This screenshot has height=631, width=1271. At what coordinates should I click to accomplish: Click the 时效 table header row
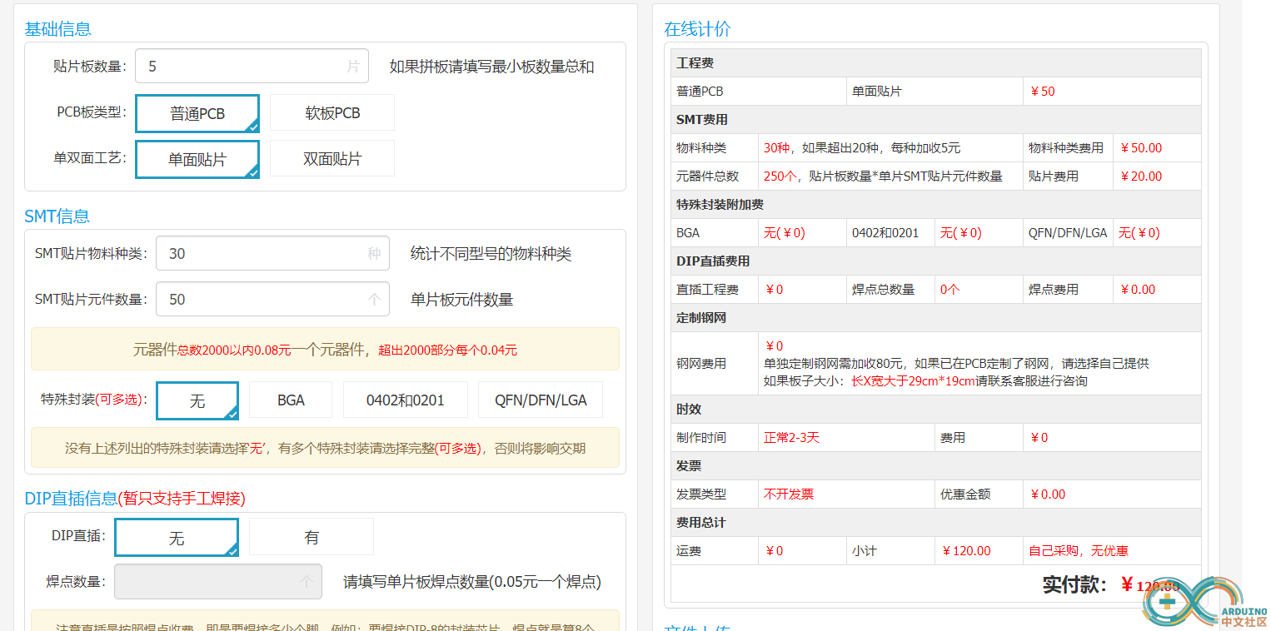click(936, 410)
